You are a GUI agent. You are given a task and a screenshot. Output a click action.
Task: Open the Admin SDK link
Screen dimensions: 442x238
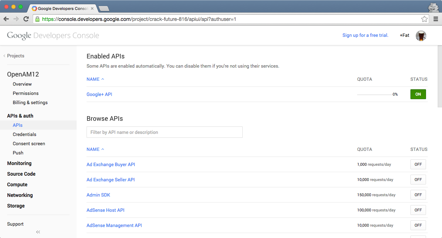pyautogui.click(x=98, y=195)
